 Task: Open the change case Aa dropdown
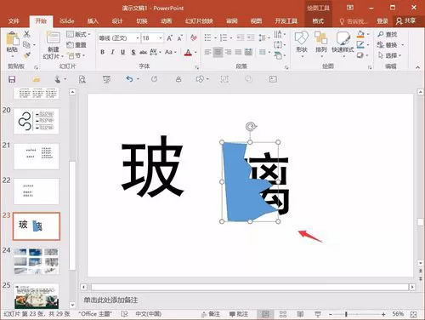[x=171, y=52]
